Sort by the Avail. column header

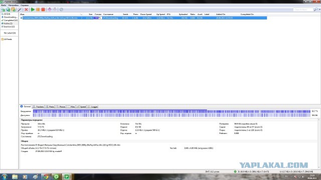coord(200,14)
